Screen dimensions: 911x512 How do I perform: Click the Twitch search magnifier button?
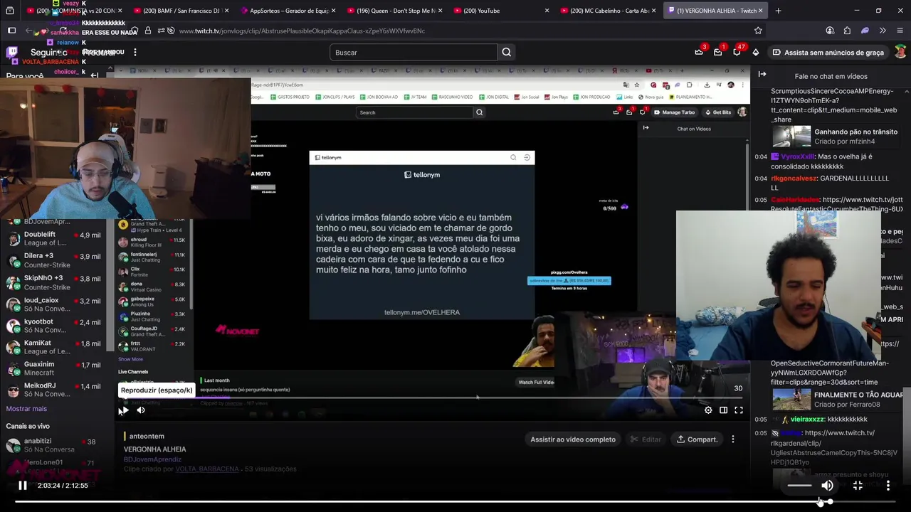506,53
